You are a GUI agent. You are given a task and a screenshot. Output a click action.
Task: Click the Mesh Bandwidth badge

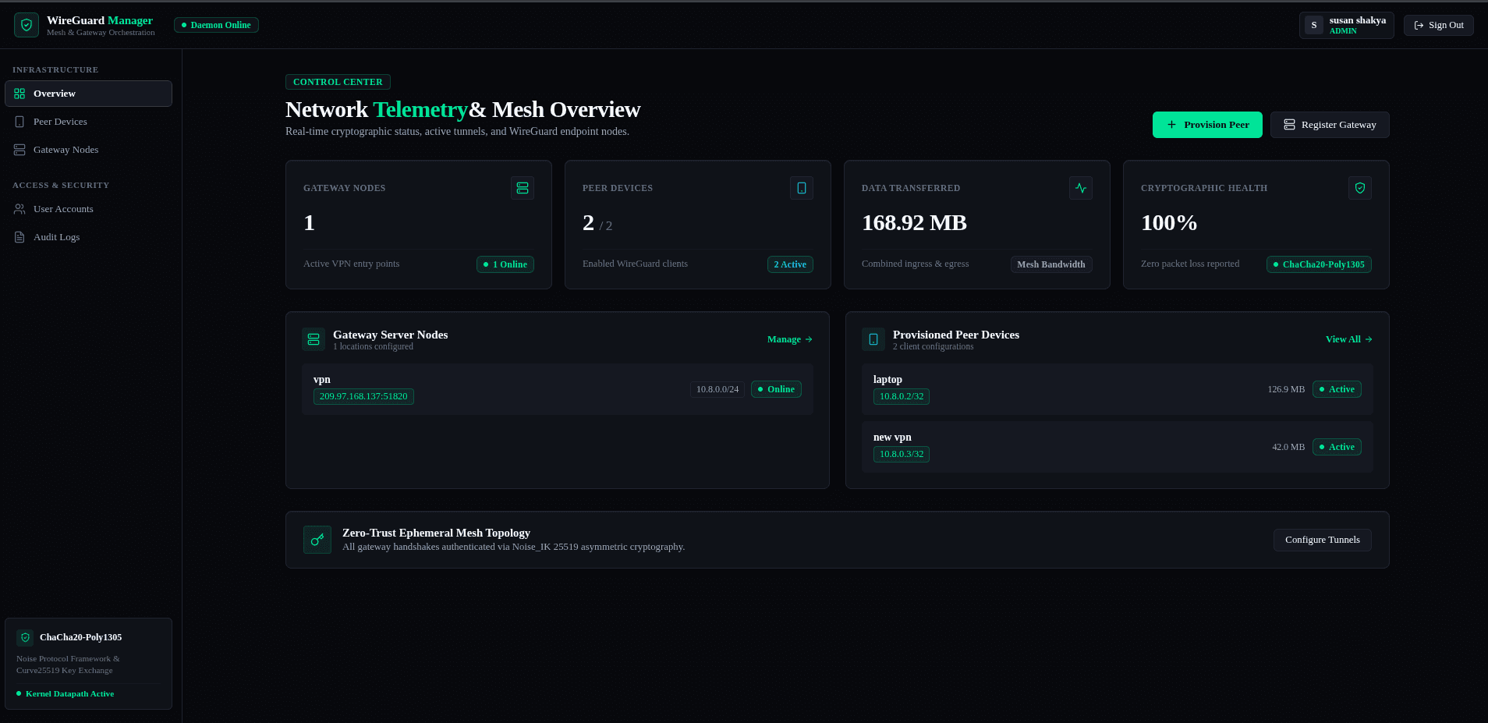(1051, 264)
